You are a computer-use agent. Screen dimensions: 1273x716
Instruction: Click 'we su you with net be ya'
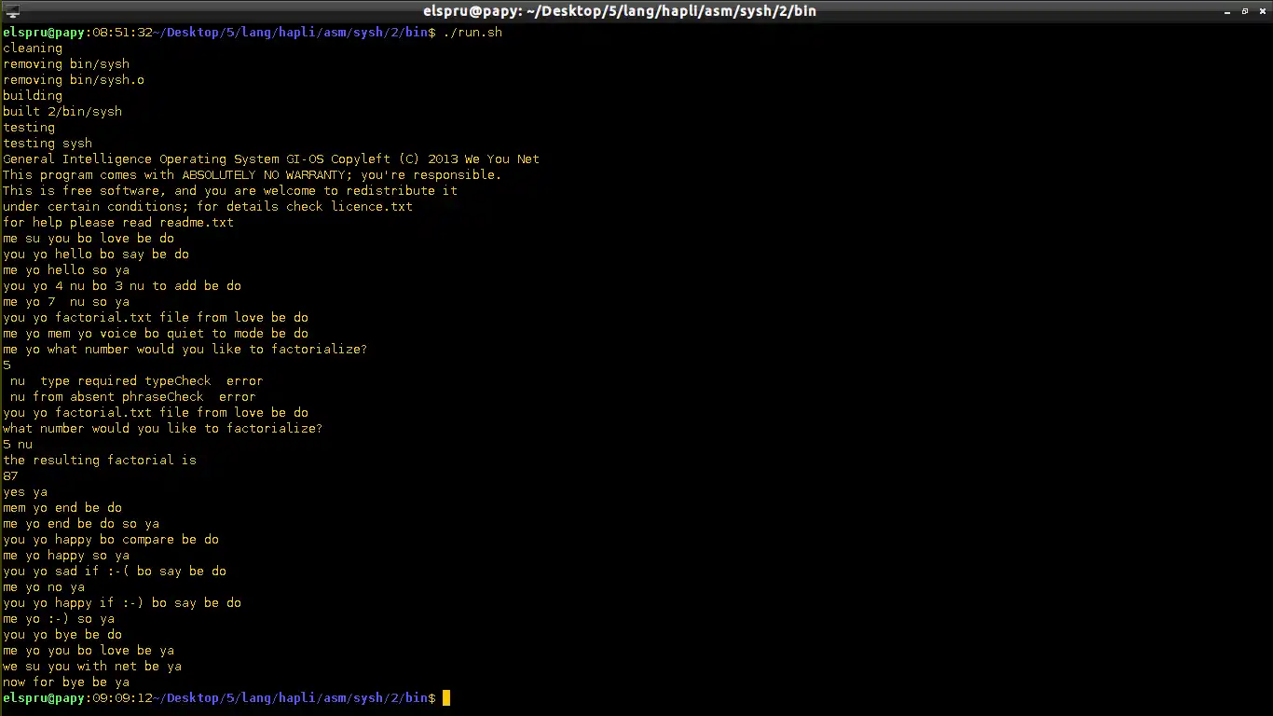coord(92,667)
